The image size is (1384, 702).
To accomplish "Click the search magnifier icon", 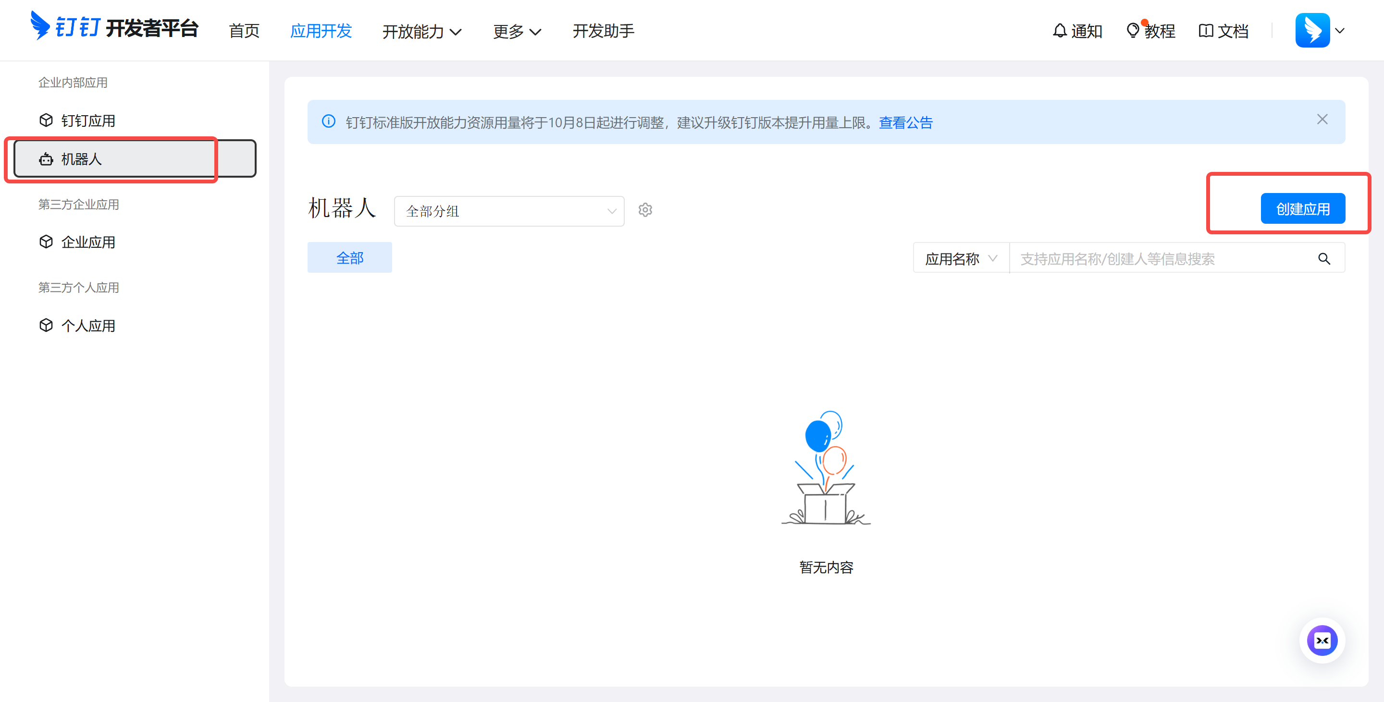I will [1323, 259].
